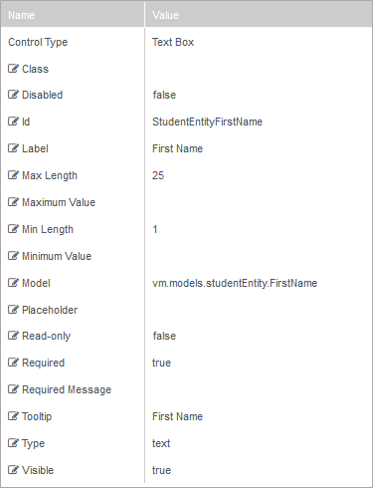Viewport: 373px width, 488px height.
Task: Click the edit icon for Max Length
Action: coord(13,175)
